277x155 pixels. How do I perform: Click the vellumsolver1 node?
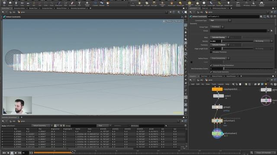point(217,133)
